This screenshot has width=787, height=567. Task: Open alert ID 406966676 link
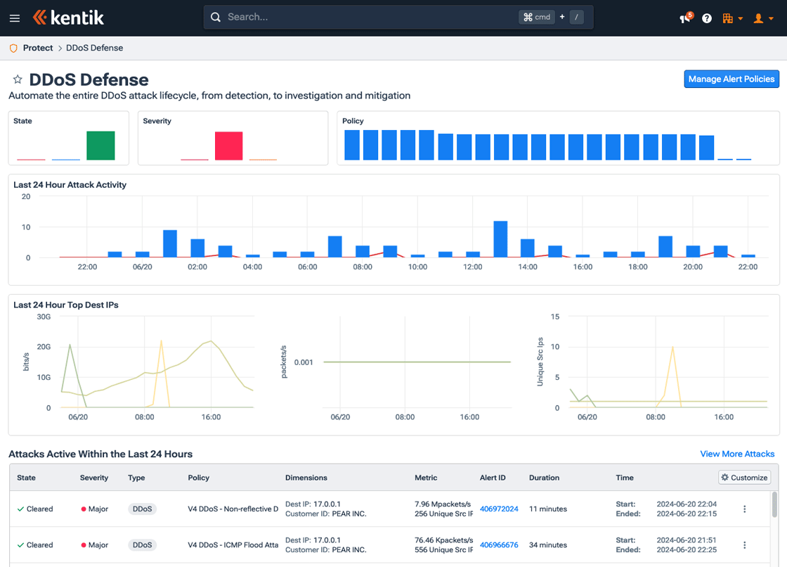click(x=499, y=544)
